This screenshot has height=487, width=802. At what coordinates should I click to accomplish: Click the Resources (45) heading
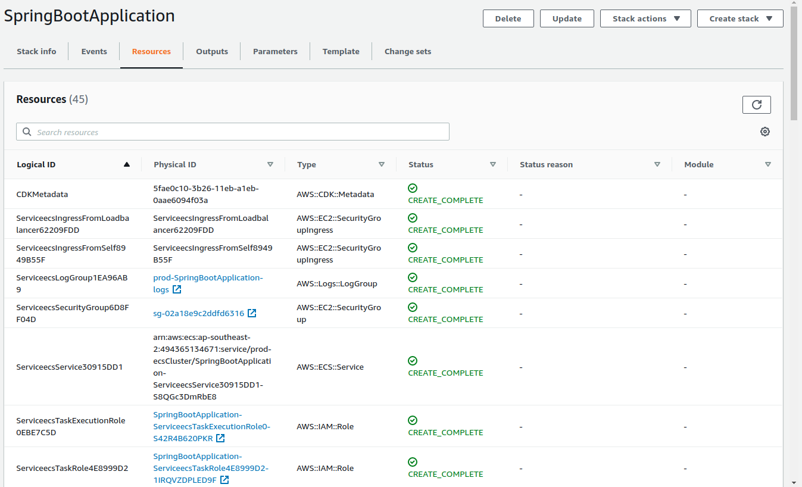52,99
